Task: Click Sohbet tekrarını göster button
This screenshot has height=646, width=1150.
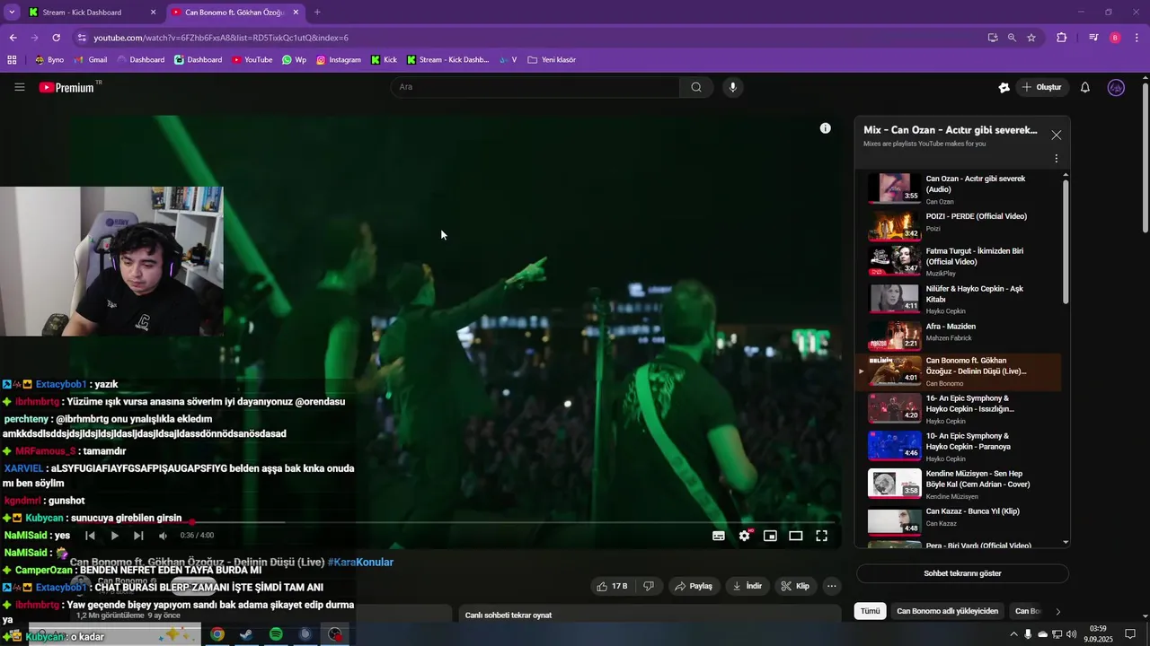Action: [962, 573]
